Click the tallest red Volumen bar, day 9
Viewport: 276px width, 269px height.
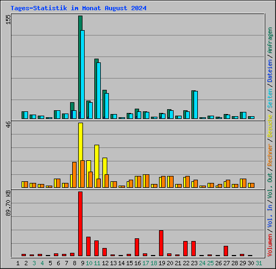tap(80, 224)
